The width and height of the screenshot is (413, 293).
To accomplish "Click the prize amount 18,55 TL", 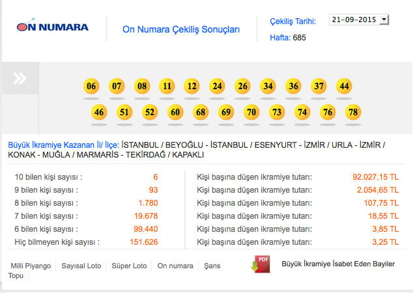I will (x=384, y=216).
